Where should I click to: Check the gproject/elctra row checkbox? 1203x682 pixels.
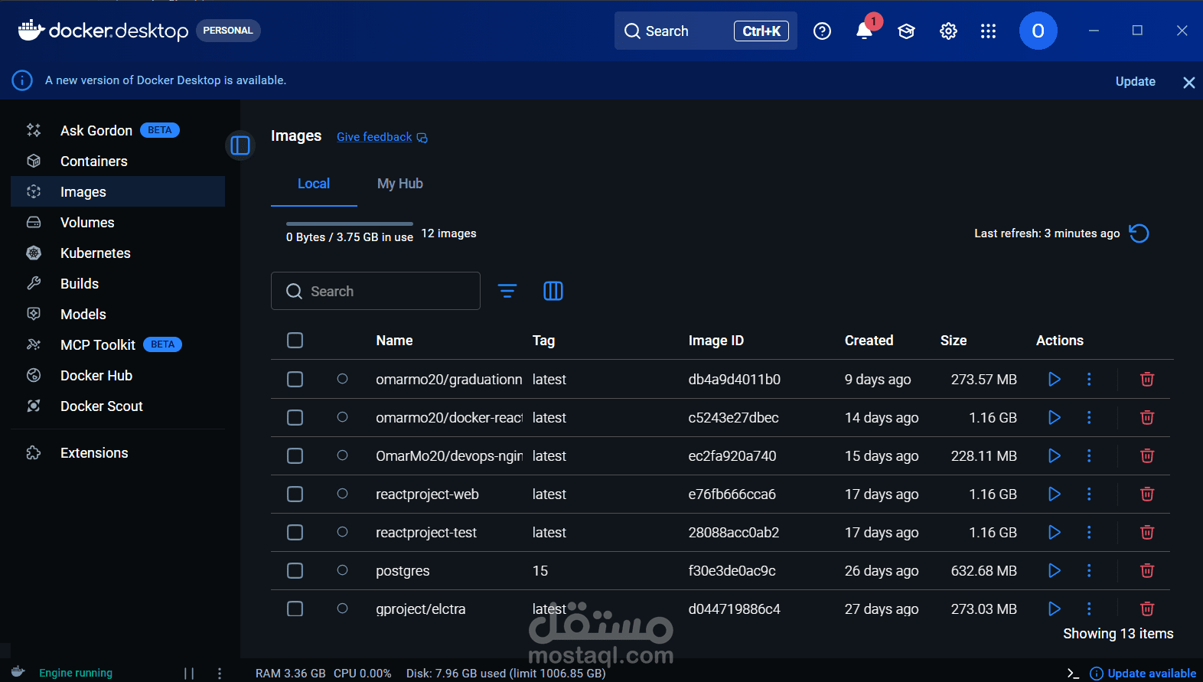(x=295, y=609)
